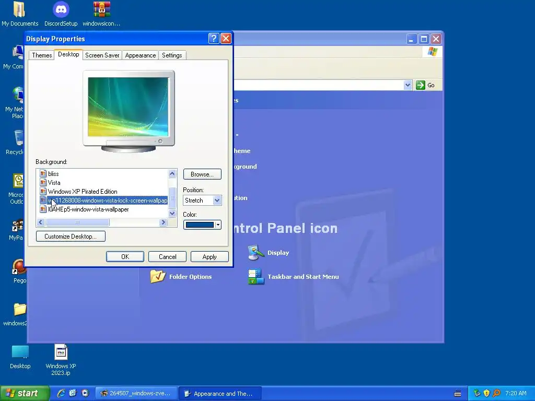
Task: Click the magnifier tray icon
Action: (496, 393)
